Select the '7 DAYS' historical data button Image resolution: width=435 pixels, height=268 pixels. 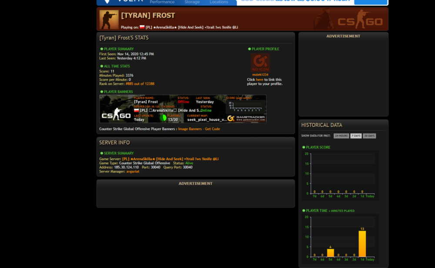356,136
